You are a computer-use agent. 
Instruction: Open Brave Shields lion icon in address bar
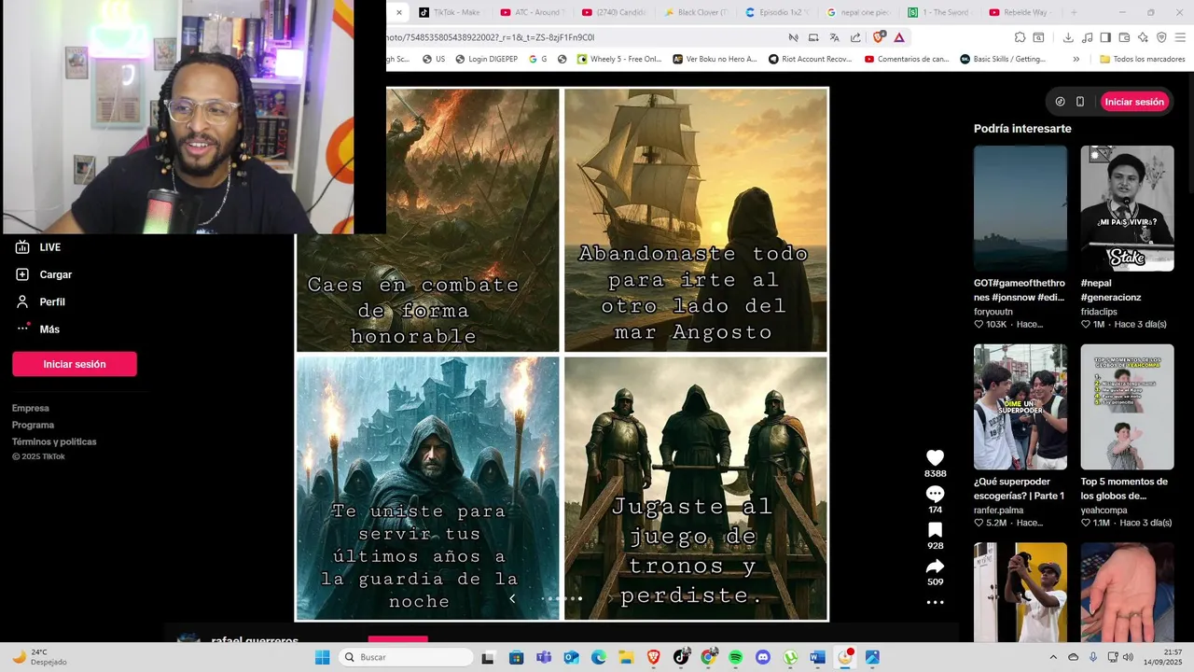tap(878, 37)
